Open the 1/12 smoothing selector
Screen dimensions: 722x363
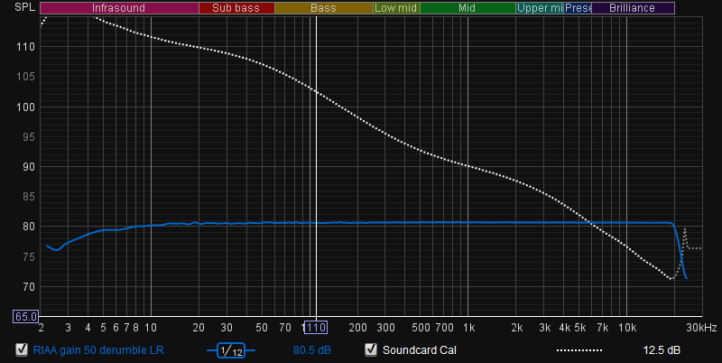click(x=231, y=350)
